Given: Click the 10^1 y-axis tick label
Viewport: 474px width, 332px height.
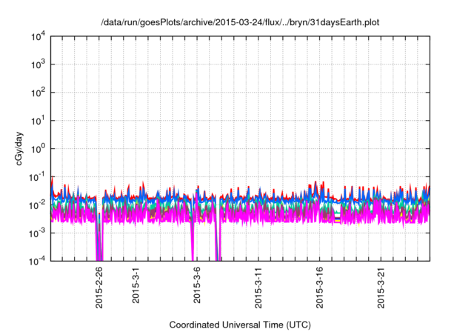Looking at the screenshot, I should (x=39, y=121).
